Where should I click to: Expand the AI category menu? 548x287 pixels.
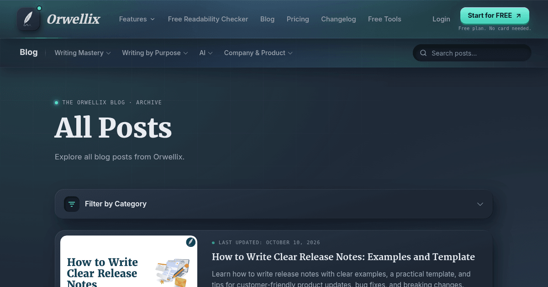click(206, 53)
